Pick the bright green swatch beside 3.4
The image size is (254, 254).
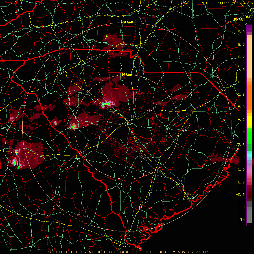click(249, 136)
